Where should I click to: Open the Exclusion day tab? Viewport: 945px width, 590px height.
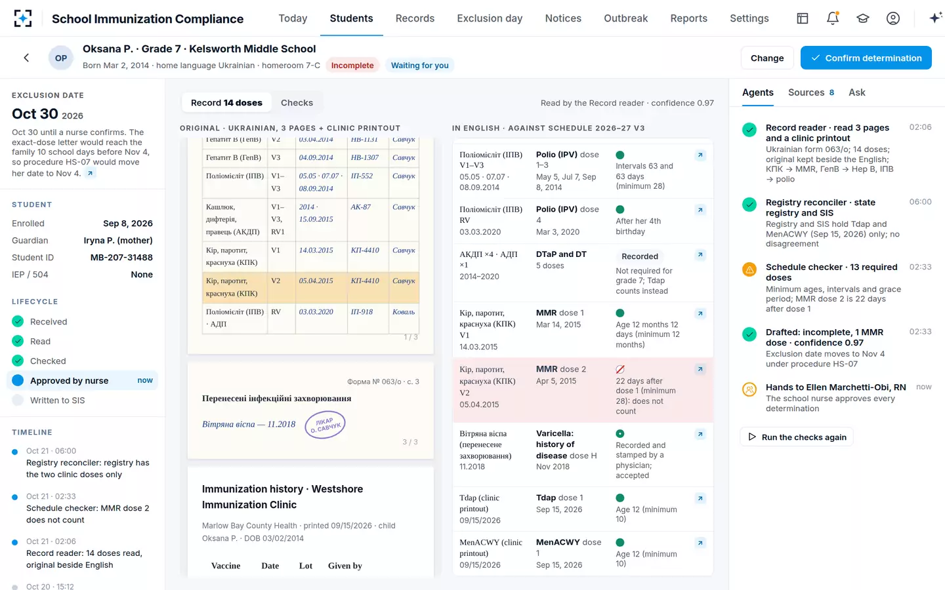490,18
